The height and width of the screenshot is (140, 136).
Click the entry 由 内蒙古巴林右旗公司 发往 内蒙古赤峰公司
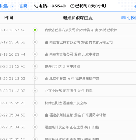click(x=79, y=42)
